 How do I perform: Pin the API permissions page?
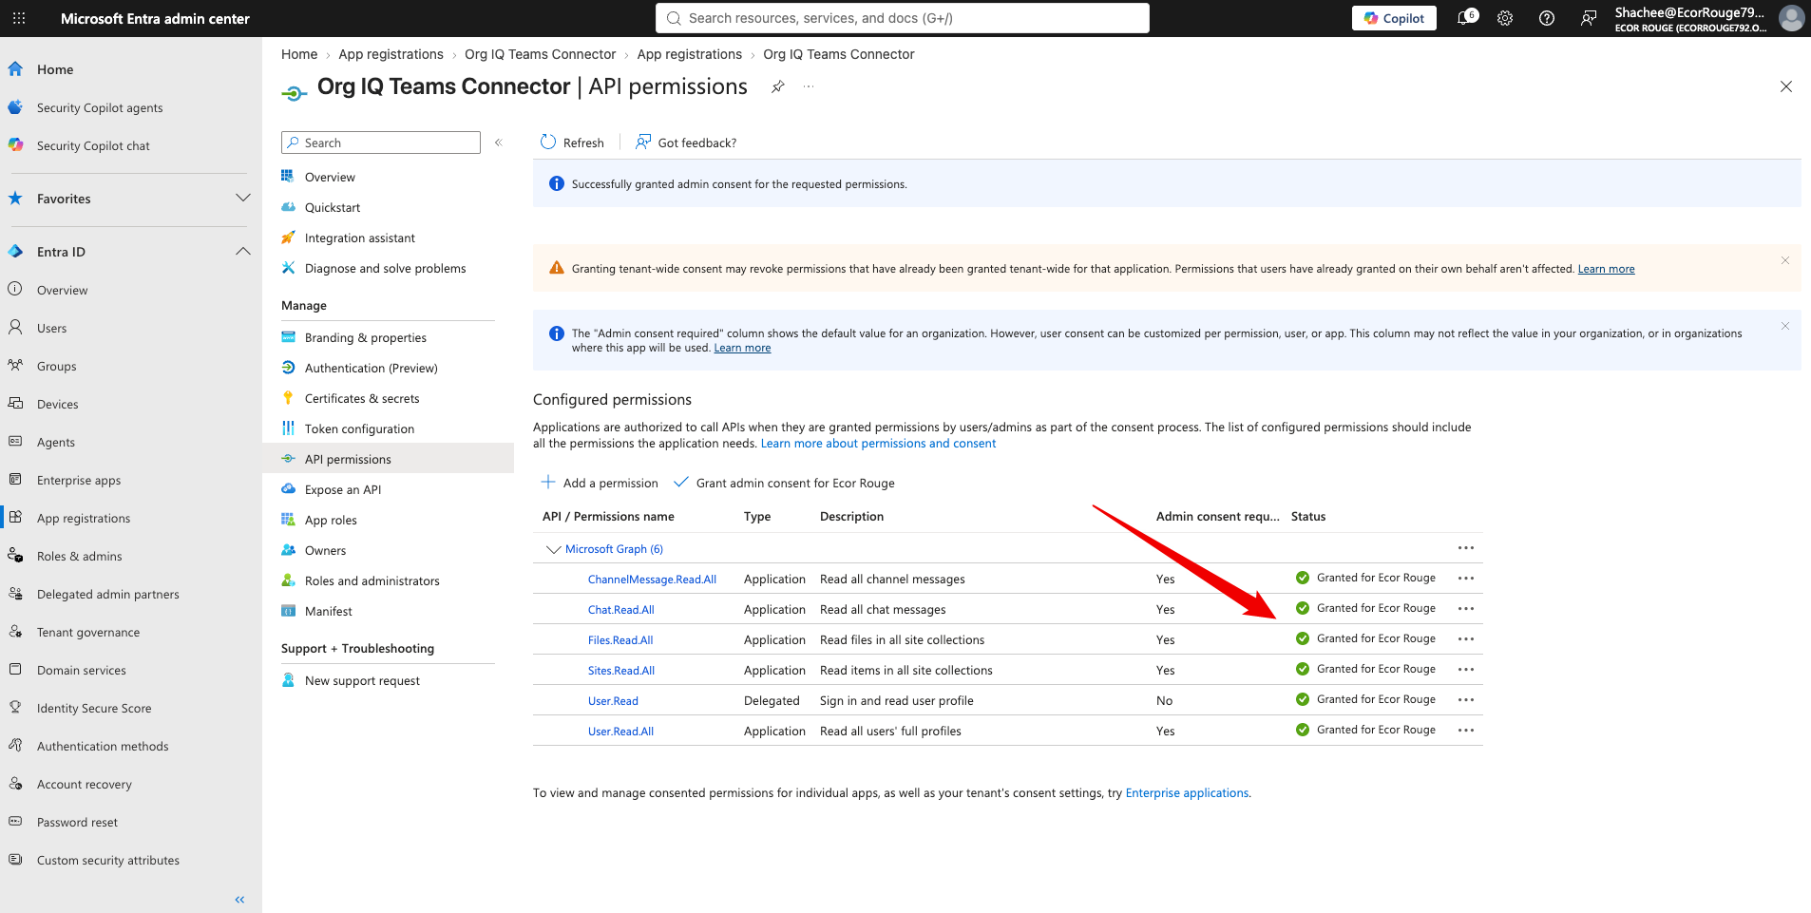coord(778,86)
